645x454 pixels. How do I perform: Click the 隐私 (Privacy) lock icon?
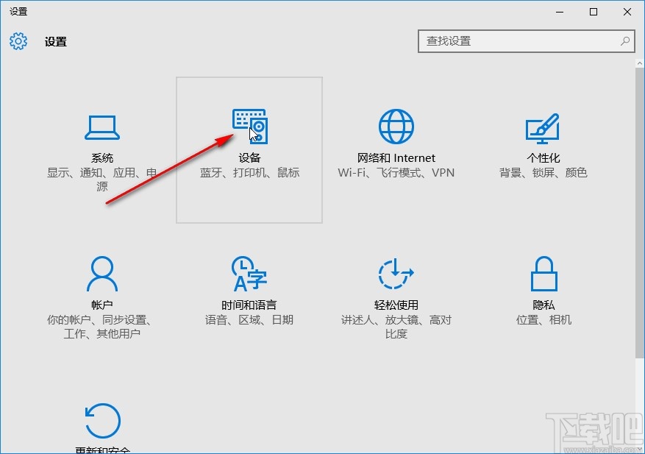pyautogui.click(x=544, y=274)
